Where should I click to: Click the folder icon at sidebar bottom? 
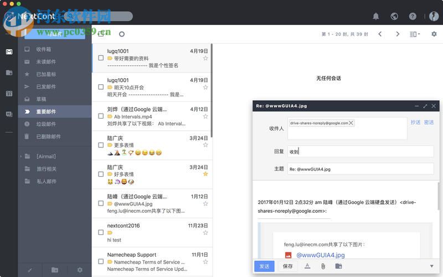click(x=55, y=270)
